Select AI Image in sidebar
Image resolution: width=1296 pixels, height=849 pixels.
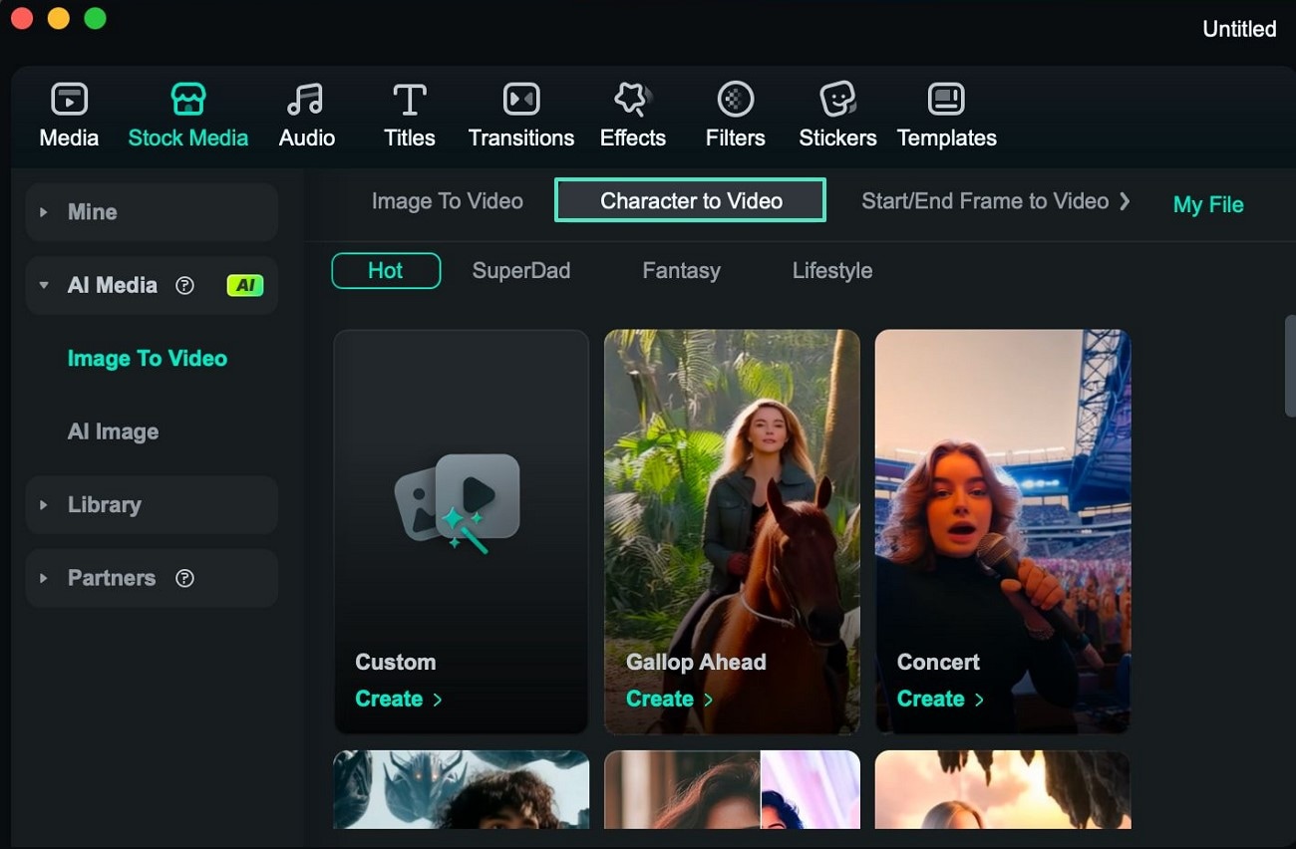tap(113, 431)
